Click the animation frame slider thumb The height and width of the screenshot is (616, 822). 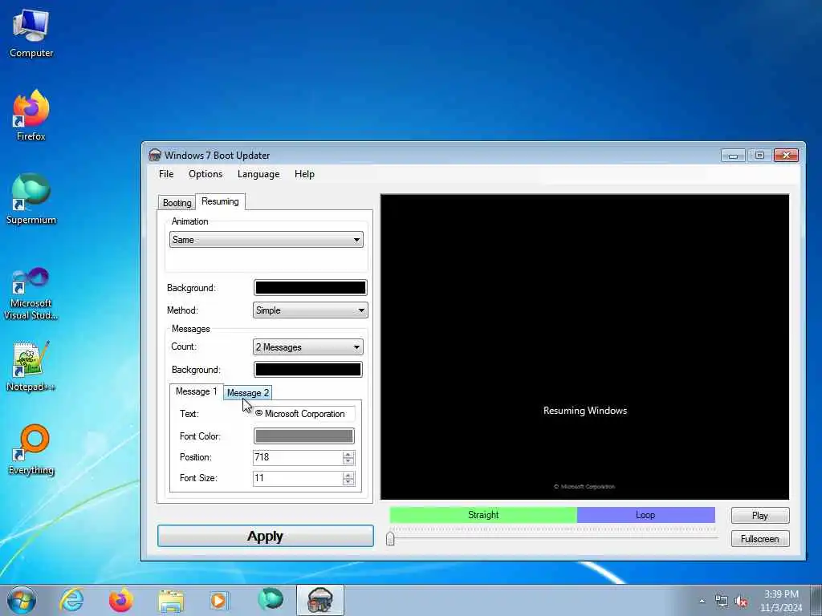[390, 538]
